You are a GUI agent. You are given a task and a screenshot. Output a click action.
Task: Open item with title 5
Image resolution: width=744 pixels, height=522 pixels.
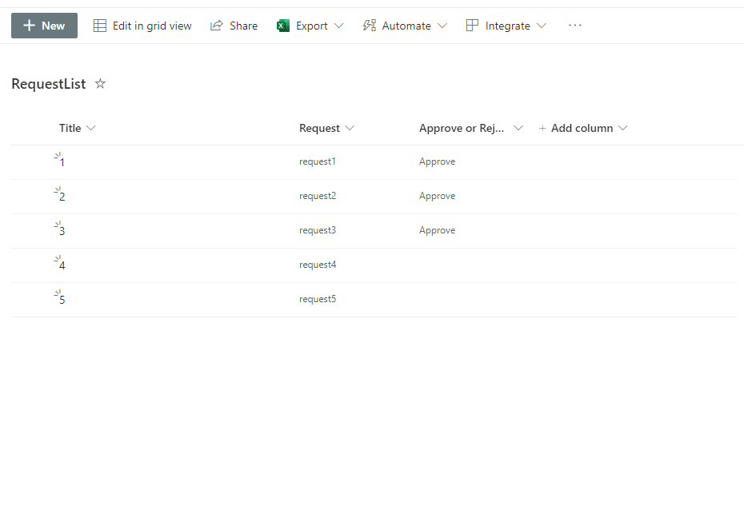tap(62, 300)
